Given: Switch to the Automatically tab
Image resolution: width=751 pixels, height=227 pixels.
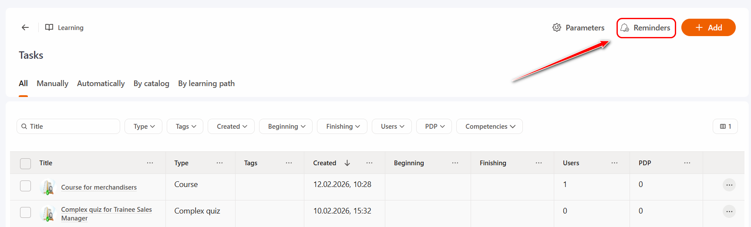Looking at the screenshot, I should coord(101,83).
